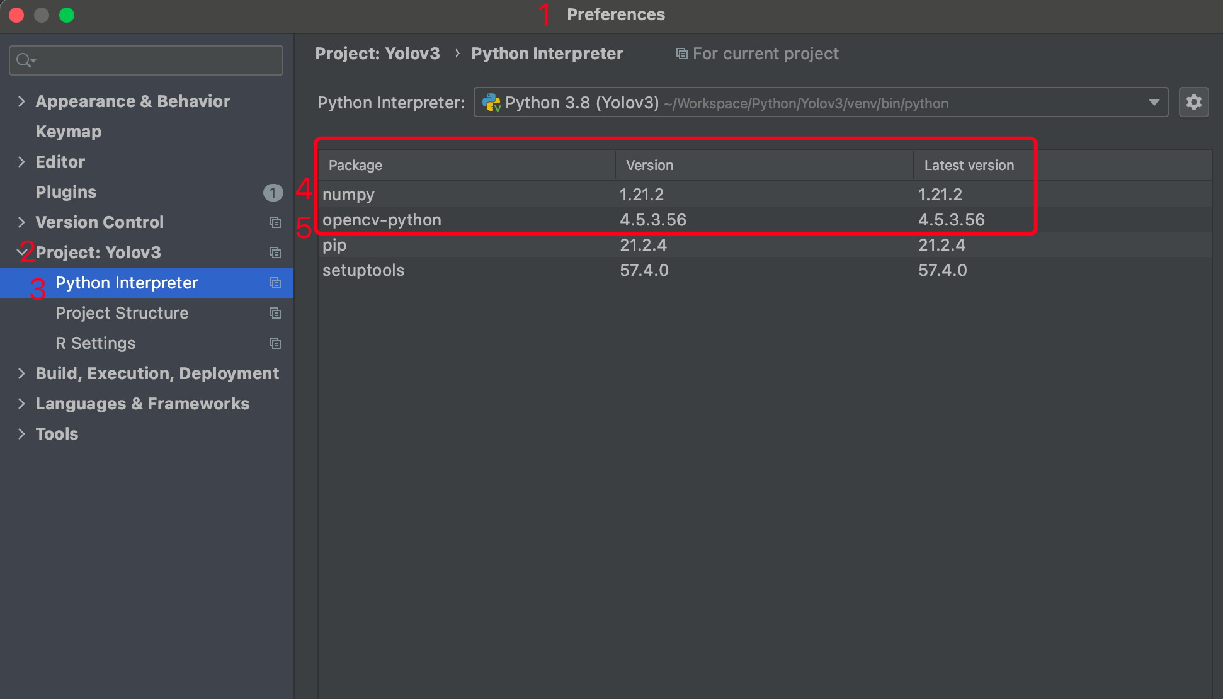Select the numpy package row
Screen dimensions: 1223x699
click(x=348, y=195)
